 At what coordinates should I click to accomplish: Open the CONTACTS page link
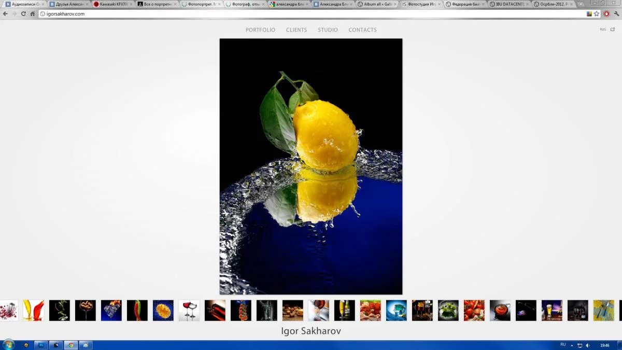pyautogui.click(x=362, y=30)
